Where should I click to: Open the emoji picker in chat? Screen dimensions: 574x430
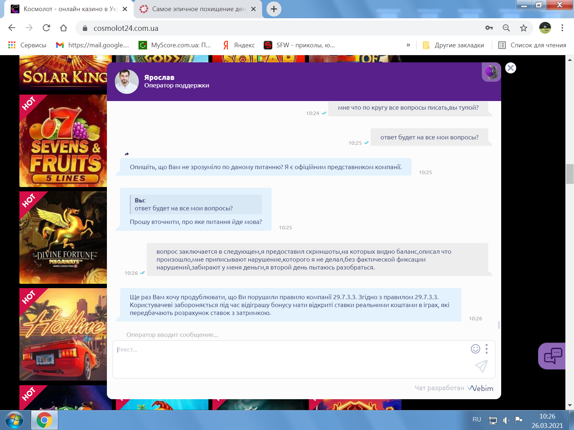[475, 349]
